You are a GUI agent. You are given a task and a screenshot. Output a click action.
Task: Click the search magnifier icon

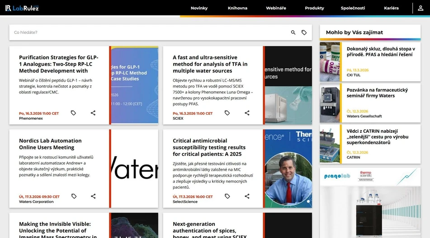pos(293,33)
